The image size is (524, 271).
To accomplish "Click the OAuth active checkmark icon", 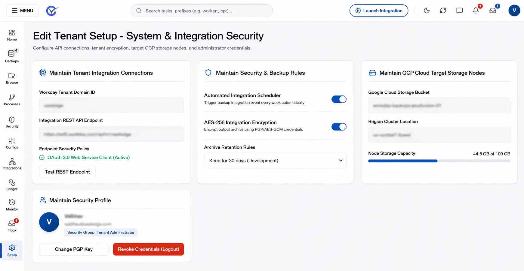I will pos(42,157).
